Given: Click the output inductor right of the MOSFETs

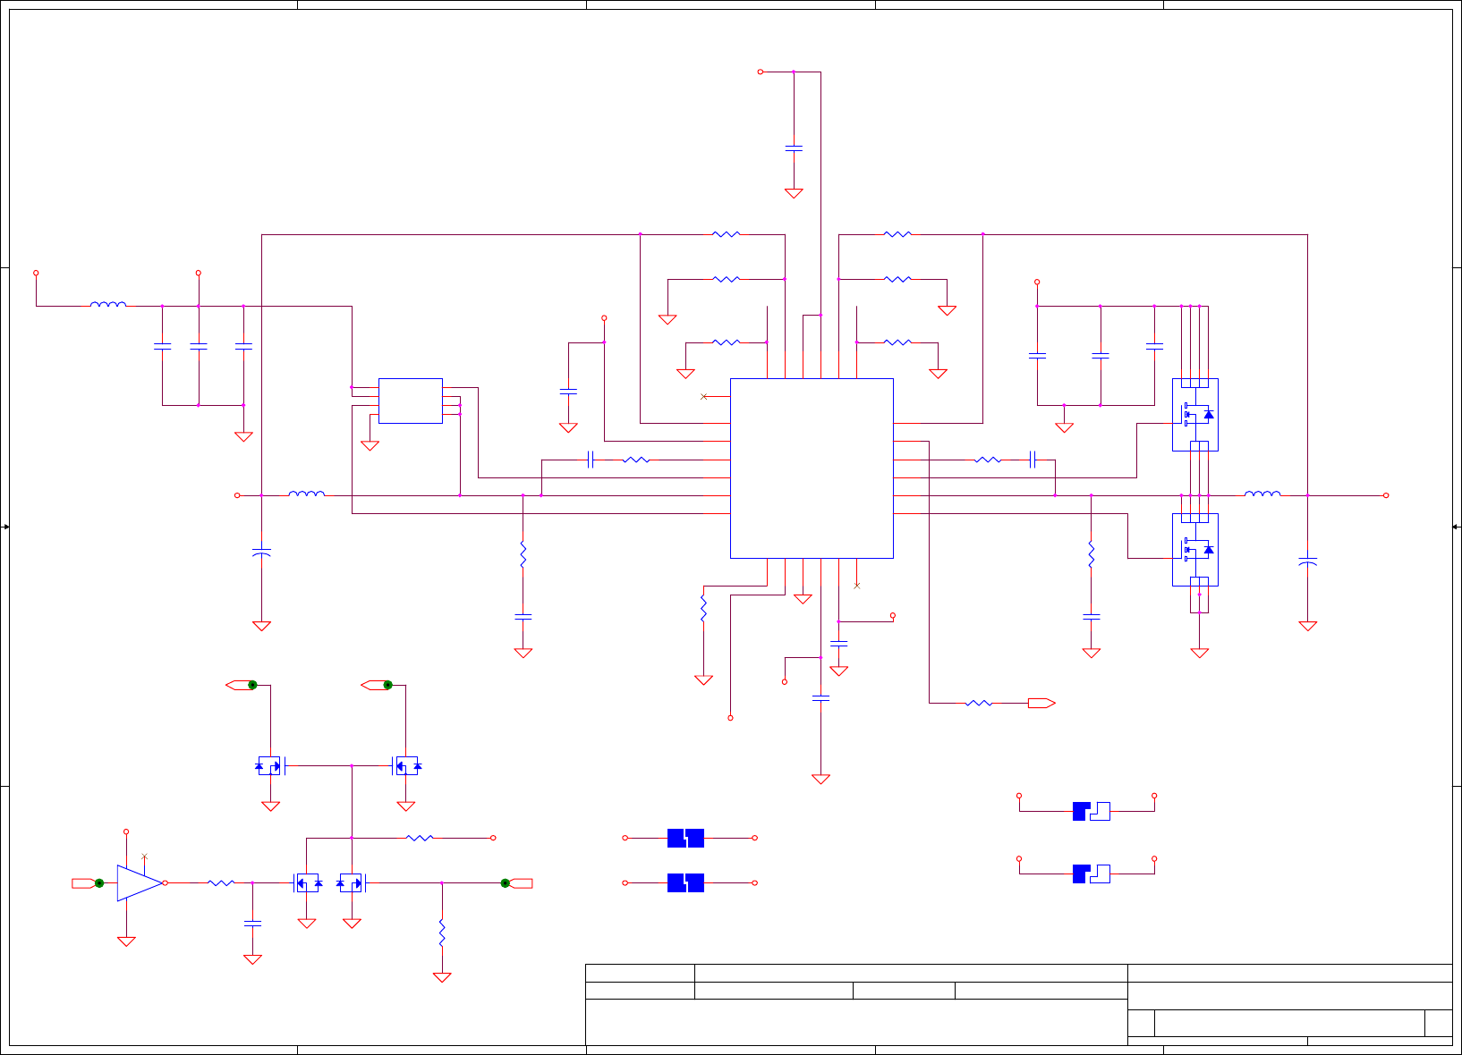Looking at the screenshot, I should point(1262,494).
